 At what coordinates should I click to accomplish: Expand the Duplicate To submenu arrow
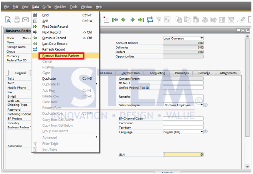pos(96,84)
